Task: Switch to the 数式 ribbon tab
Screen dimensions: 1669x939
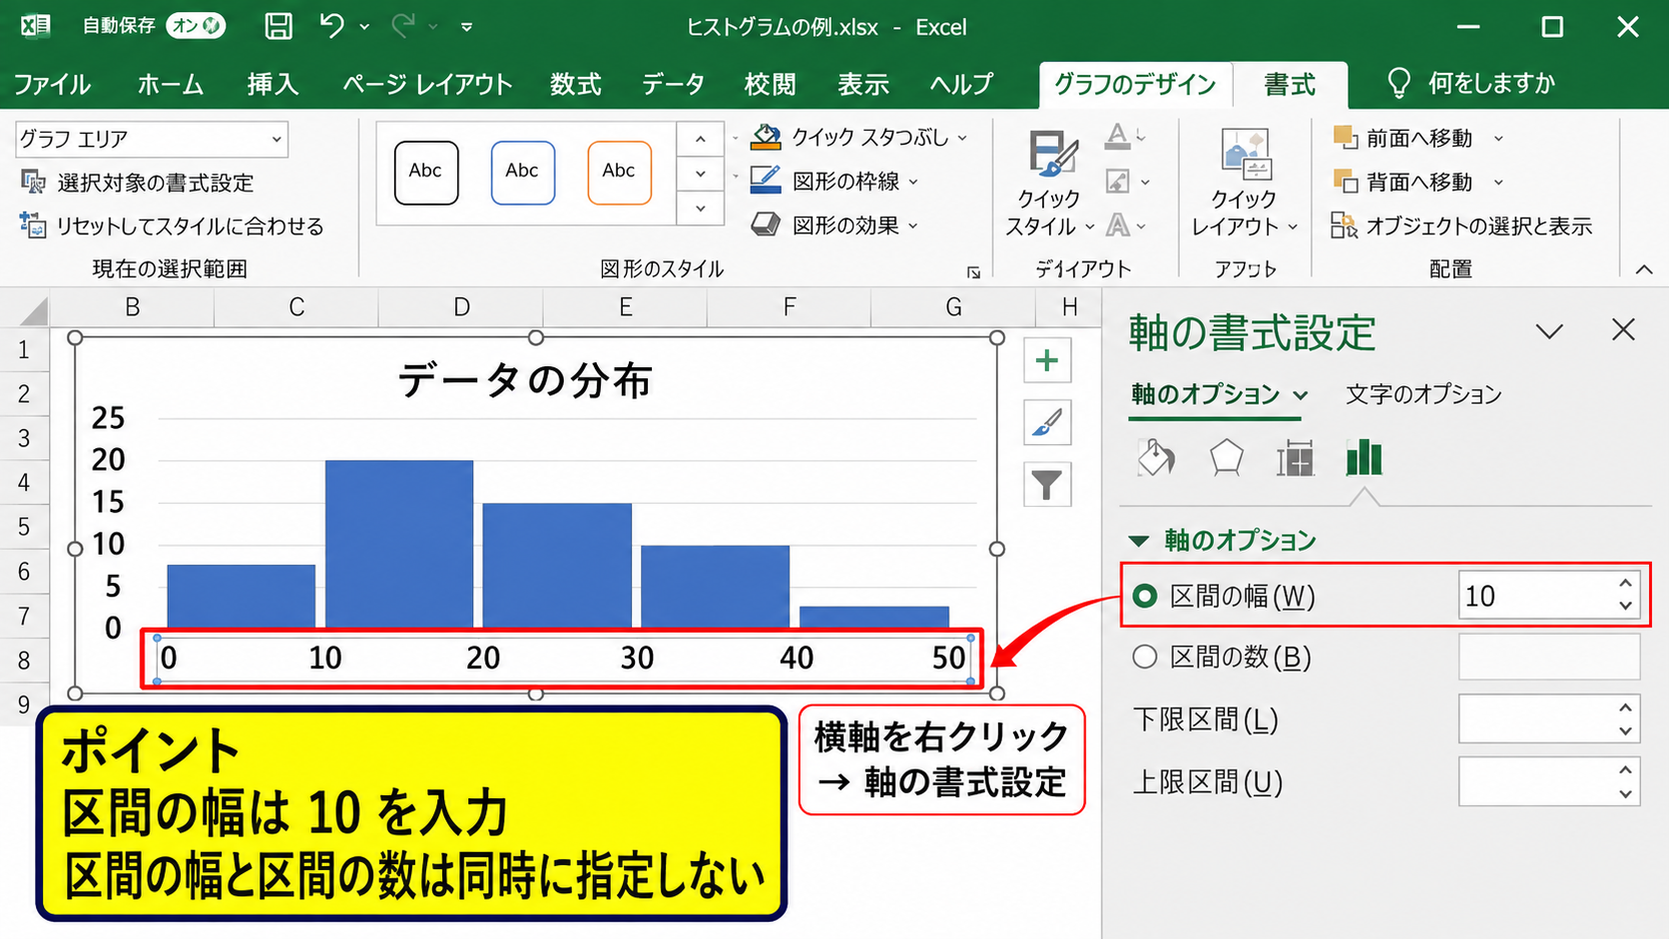Action: (576, 84)
